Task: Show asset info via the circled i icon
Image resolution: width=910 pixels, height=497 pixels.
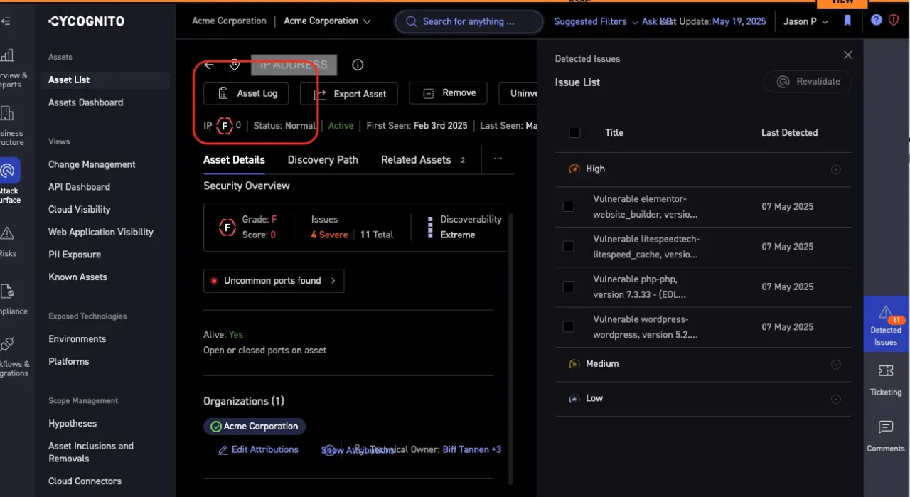Action: [358, 65]
